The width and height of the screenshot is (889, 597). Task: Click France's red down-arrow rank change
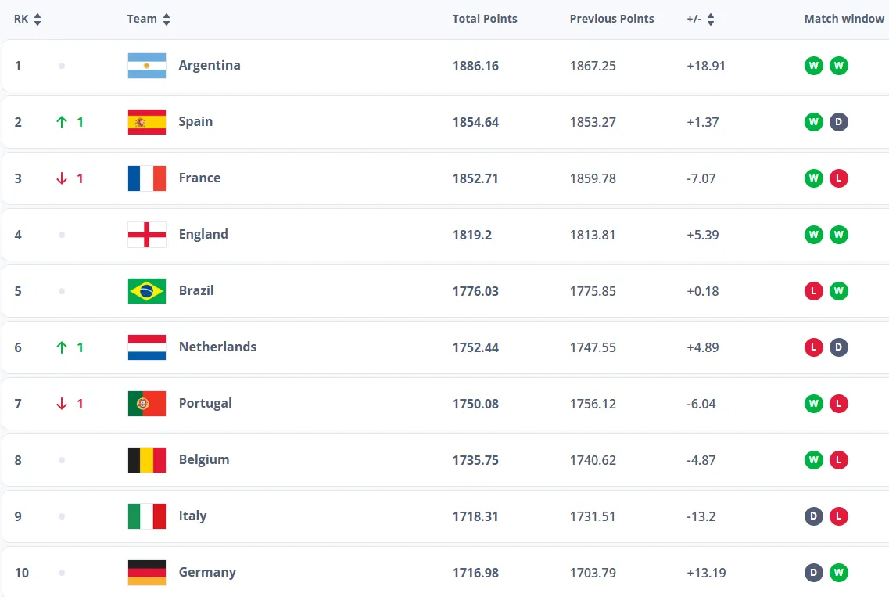pos(63,178)
